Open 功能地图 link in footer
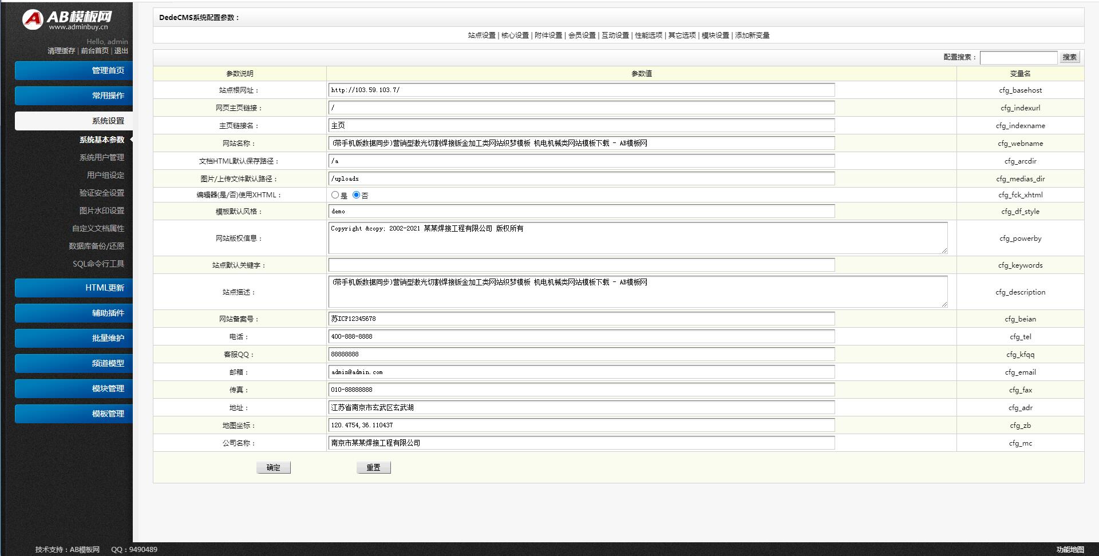This screenshot has height=556, width=1099. point(1070,550)
